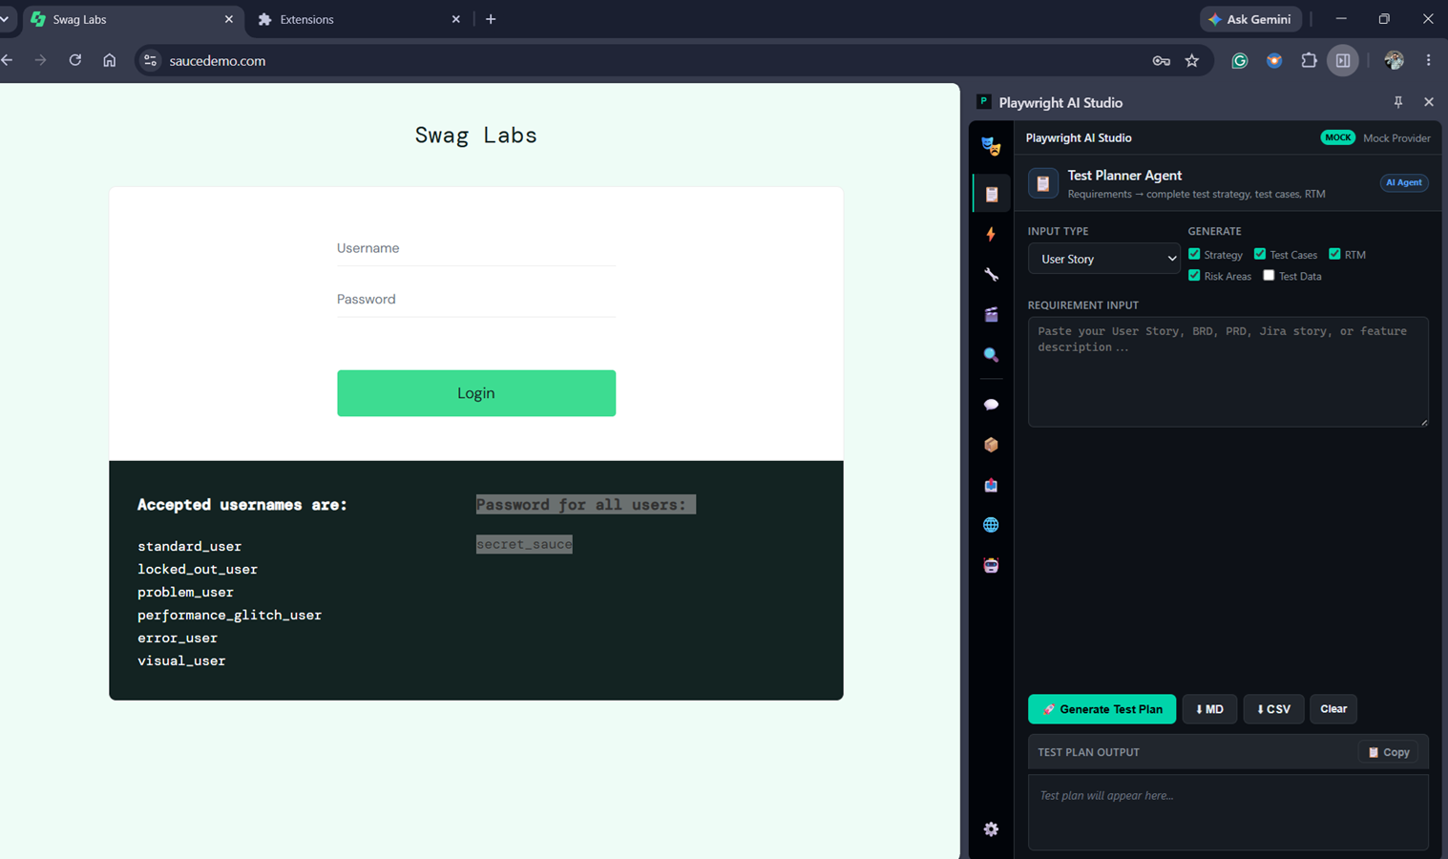The height and width of the screenshot is (859, 1448).
Task: Disable the Risk Areas checkbox
Action: click(x=1194, y=275)
